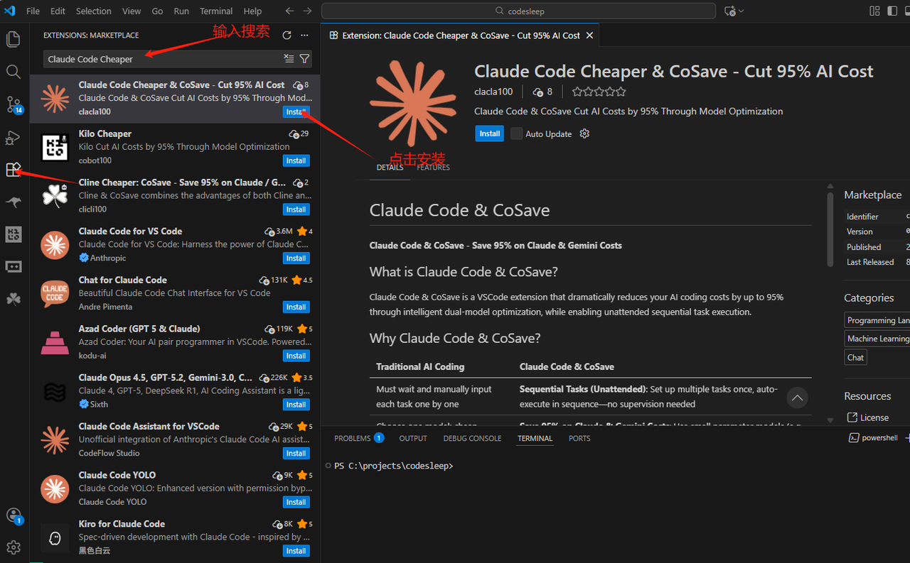This screenshot has width=910, height=563.
Task: Open extension manage gear beside Auto Update
Action: tap(584, 133)
